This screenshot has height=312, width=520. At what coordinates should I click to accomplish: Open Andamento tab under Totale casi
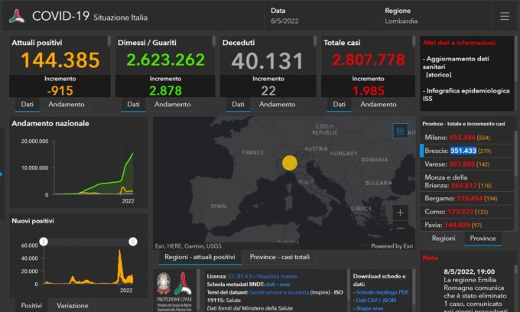point(379,104)
